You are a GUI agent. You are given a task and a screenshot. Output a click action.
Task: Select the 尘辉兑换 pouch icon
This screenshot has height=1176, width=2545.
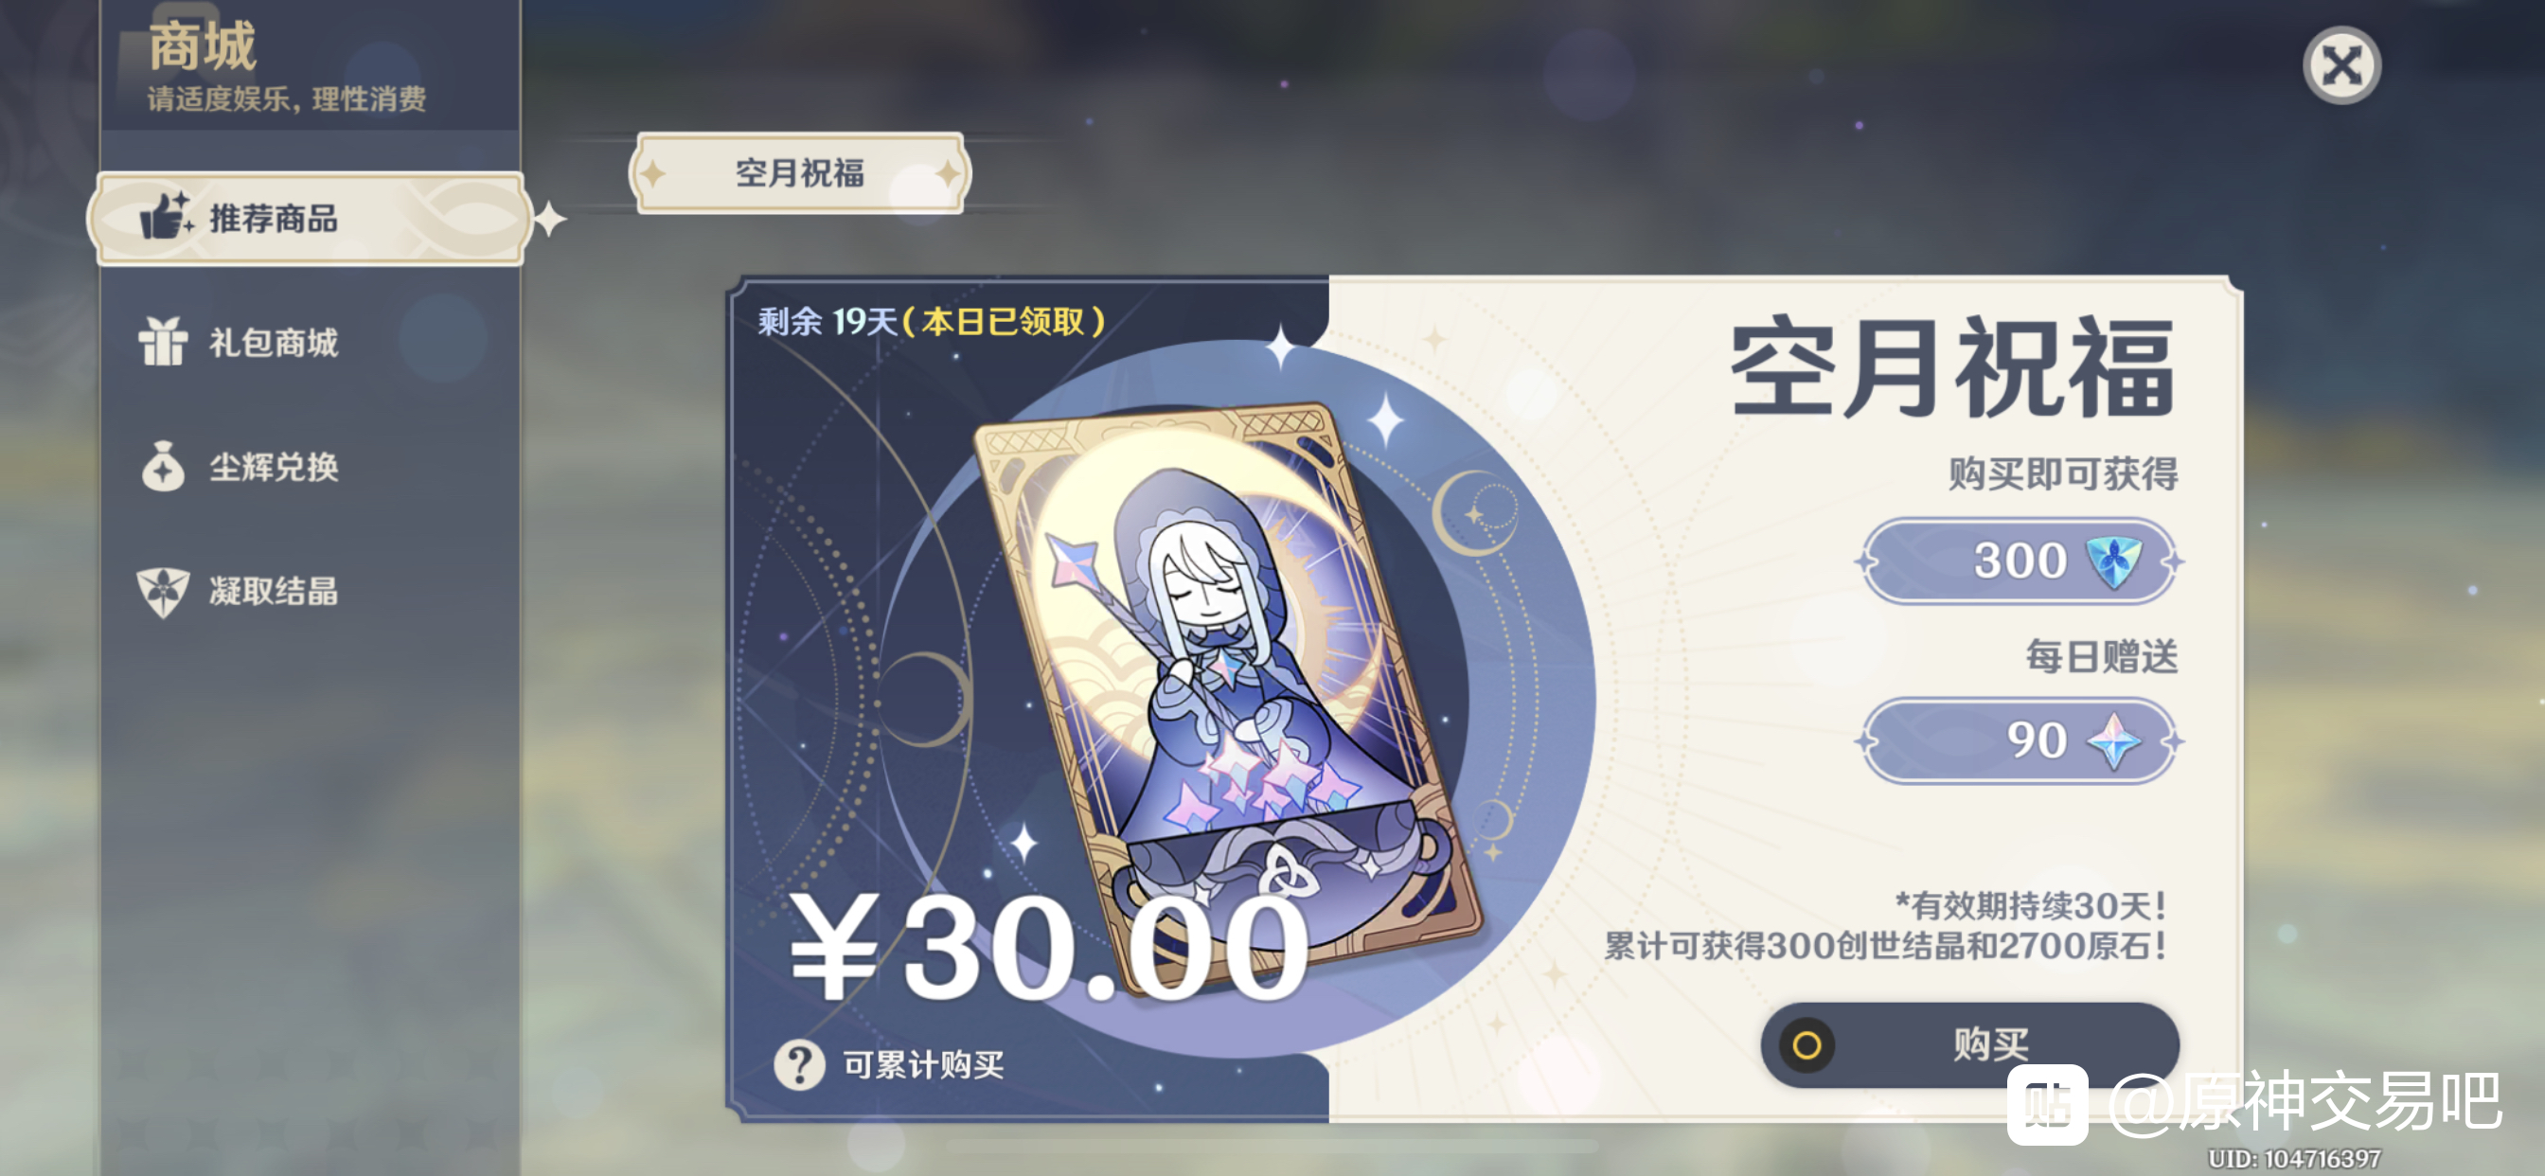163,467
